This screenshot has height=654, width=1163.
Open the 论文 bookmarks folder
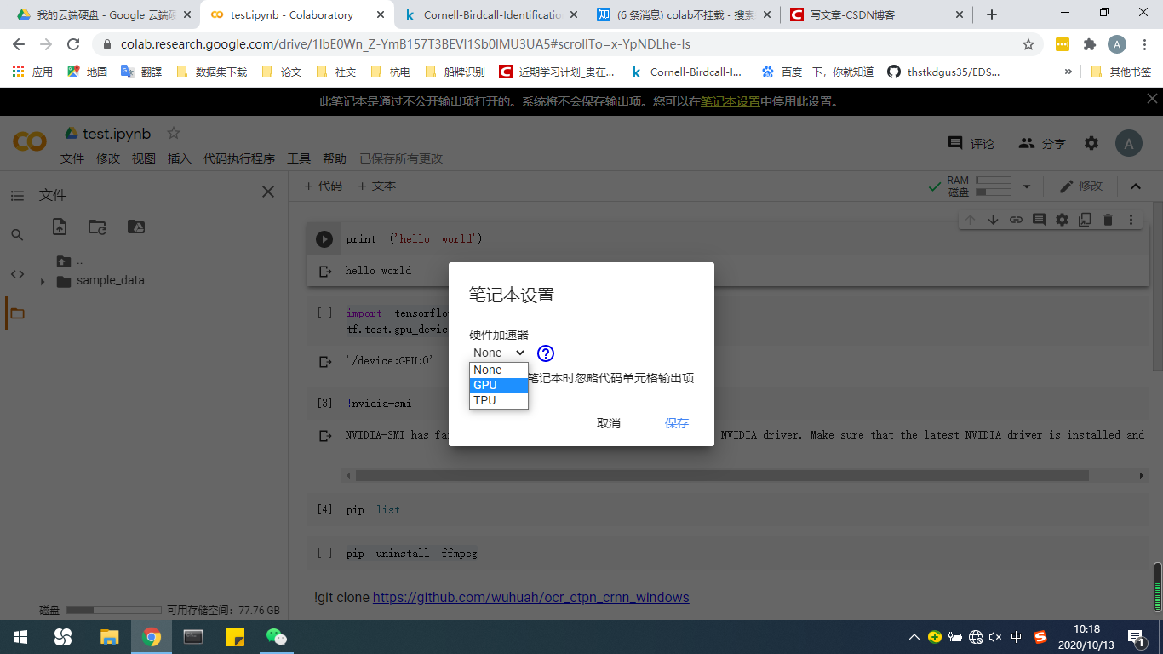click(282, 72)
